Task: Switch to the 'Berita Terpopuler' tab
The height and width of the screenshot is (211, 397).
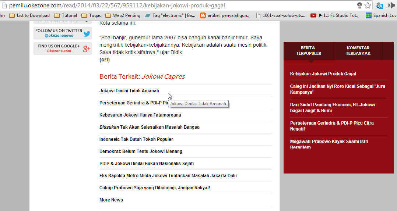Action: [x=308, y=50]
